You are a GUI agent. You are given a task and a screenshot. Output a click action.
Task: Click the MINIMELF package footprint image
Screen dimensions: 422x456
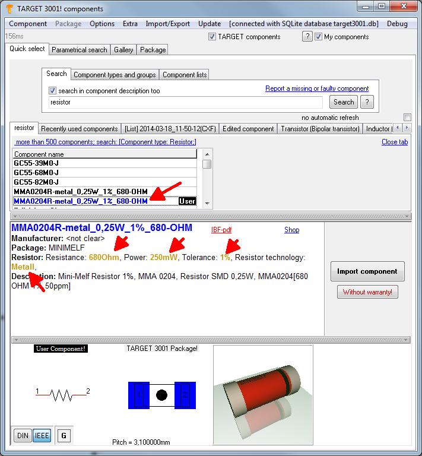point(161,395)
